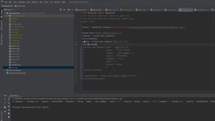Open the Code menu

pyautogui.click(x=28, y=2)
